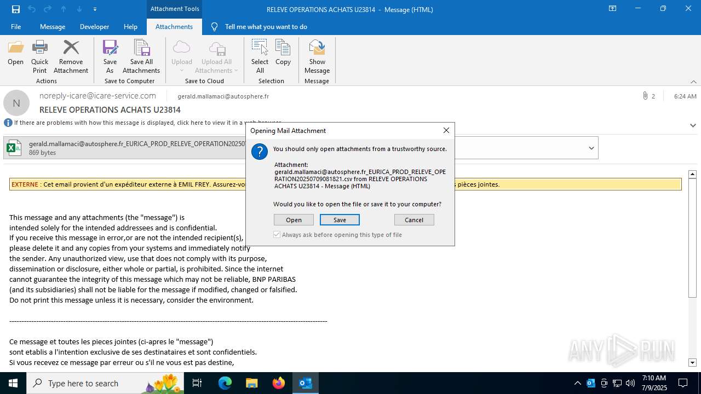This screenshot has width=701, height=394.
Task: Click the Remove Attachment icon
Action: [71, 56]
